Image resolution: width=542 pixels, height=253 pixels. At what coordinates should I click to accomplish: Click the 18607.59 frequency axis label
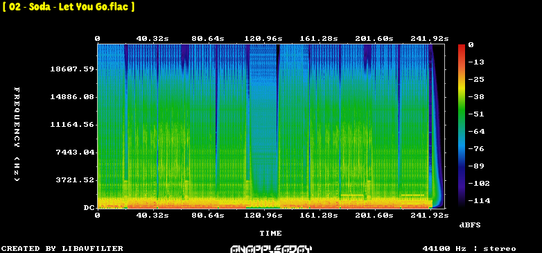pos(72,69)
